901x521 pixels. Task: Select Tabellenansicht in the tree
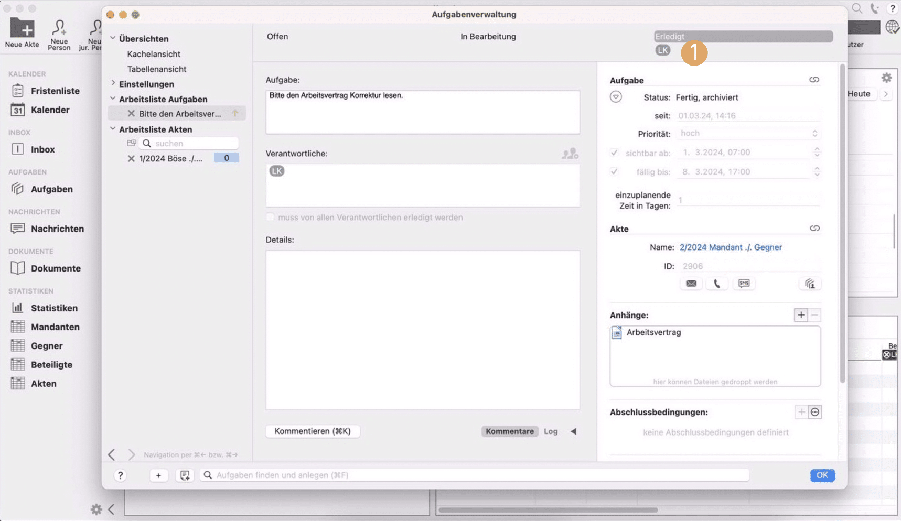157,69
